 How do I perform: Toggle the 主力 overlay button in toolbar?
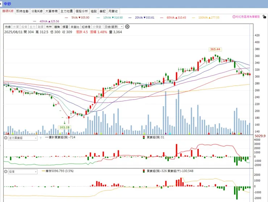[33, 27]
